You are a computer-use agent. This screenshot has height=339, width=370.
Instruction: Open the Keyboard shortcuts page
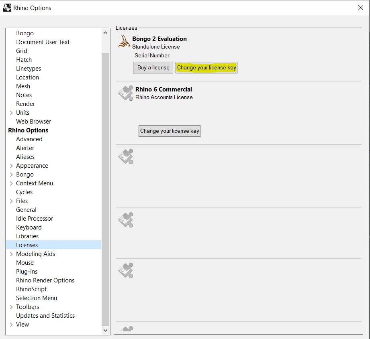pos(29,227)
